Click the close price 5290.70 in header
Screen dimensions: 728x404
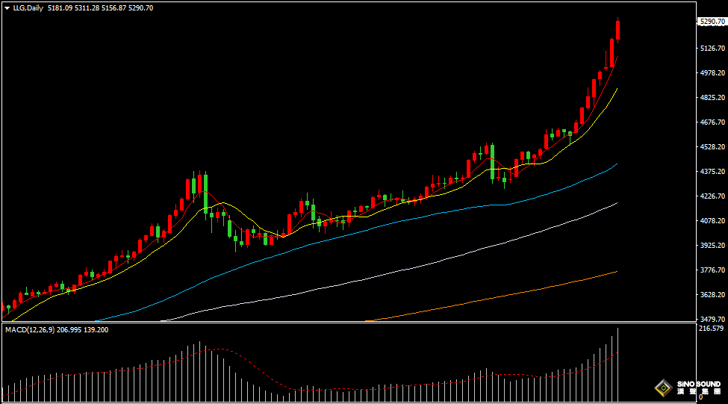point(140,7)
